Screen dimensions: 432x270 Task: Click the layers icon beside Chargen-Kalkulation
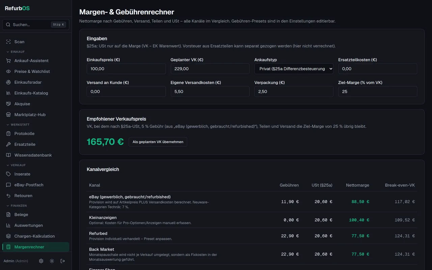(x=8, y=236)
